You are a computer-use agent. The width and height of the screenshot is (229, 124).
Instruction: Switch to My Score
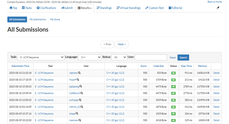(x=55, y=19)
